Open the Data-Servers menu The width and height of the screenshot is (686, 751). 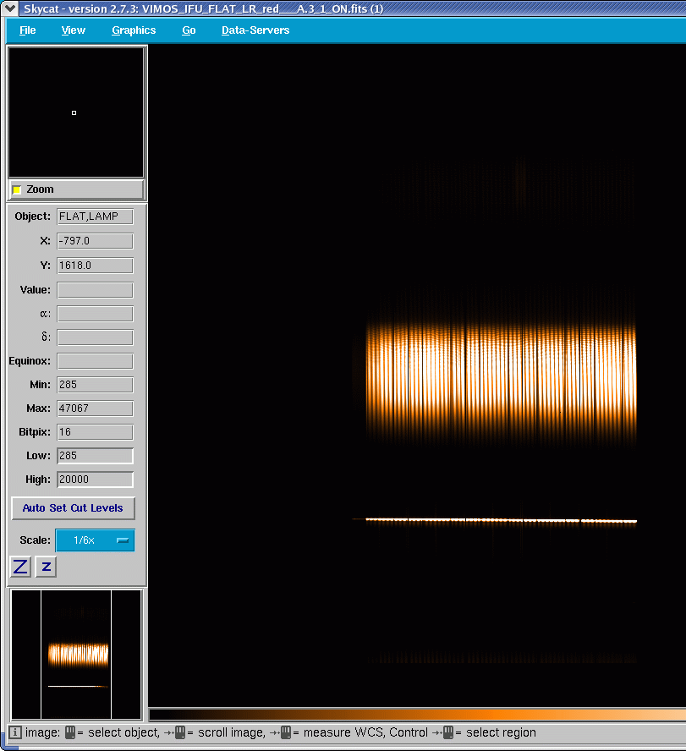pyautogui.click(x=255, y=30)
